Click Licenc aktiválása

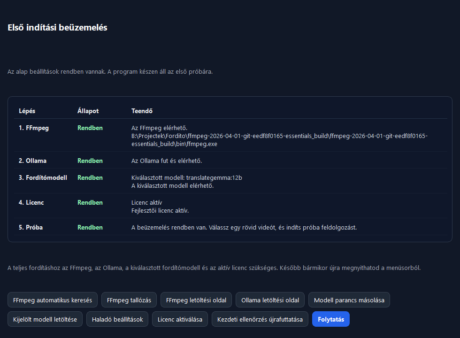click(x=180, y=319)
